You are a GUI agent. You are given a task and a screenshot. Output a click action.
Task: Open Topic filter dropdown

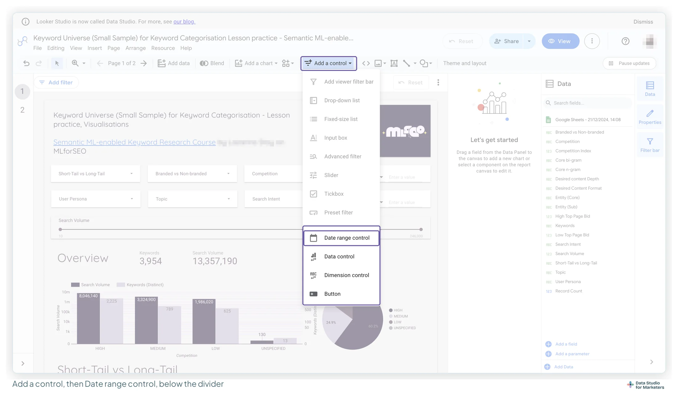click(x=193, y=199)
